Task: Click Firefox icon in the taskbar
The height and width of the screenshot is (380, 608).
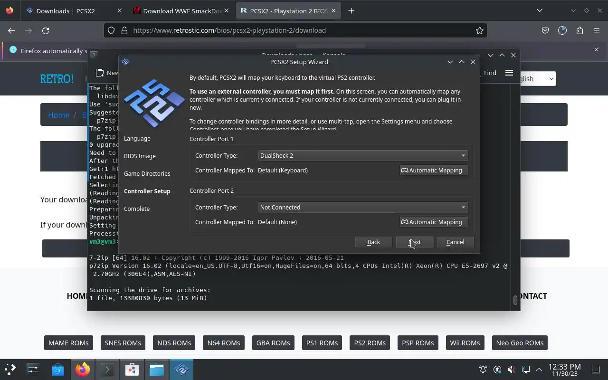Action: (83, 369)
